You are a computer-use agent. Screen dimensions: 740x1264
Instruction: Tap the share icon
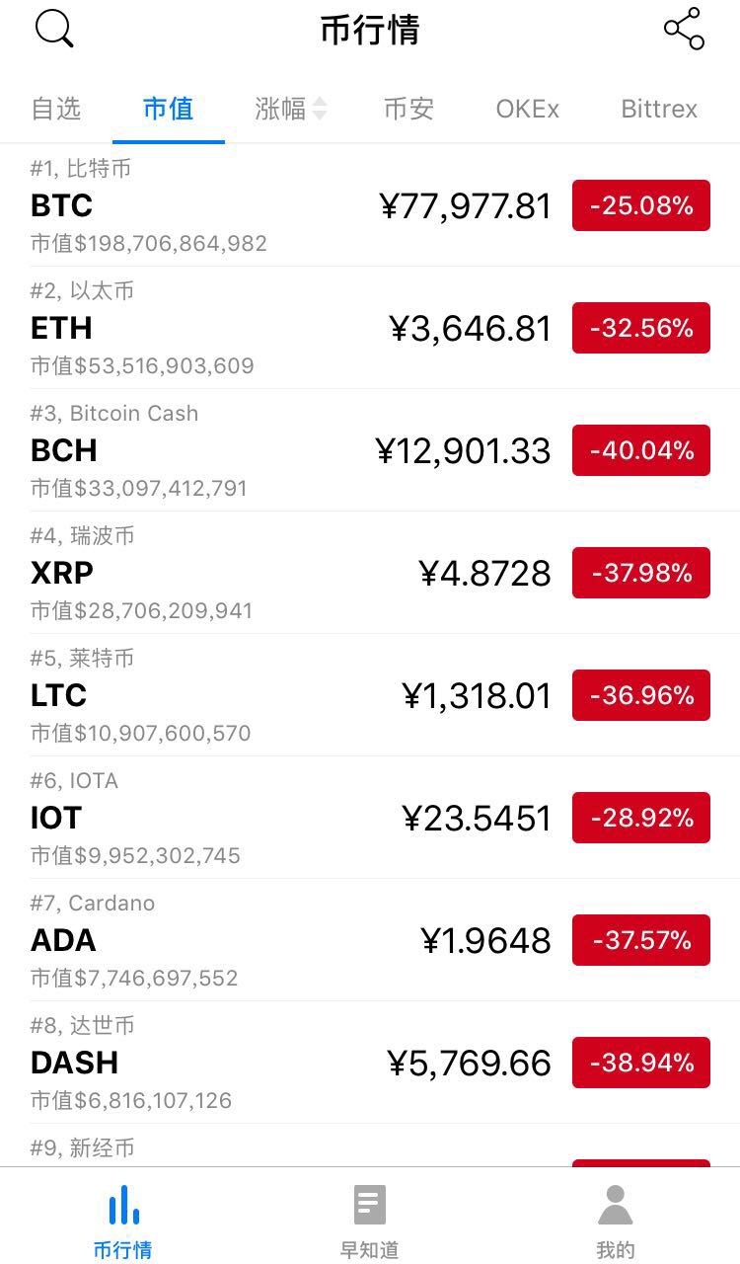[x=684, y=29]
